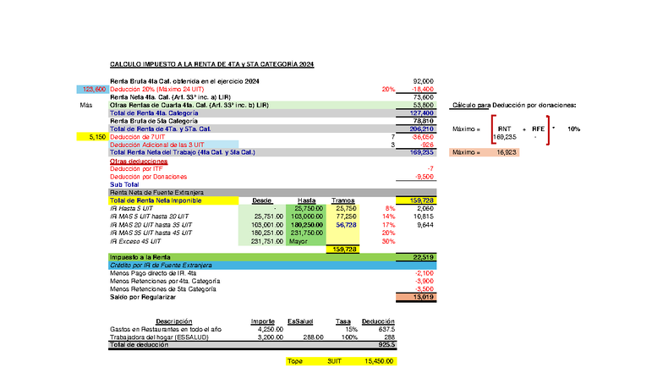The image size is (663, 373).
Task: Select 'IR Hasta 5 UIT' row label
Action: tap(131, 208)
